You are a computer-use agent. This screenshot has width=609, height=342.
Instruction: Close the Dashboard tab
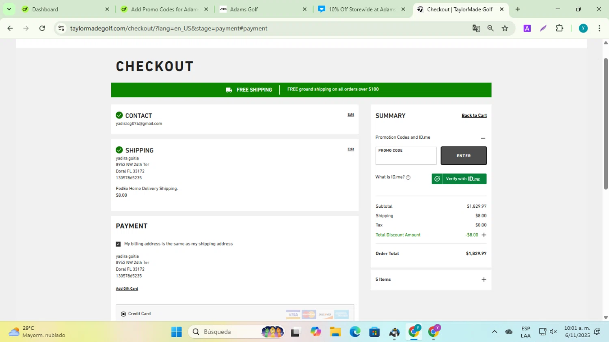tap(107, 9)
